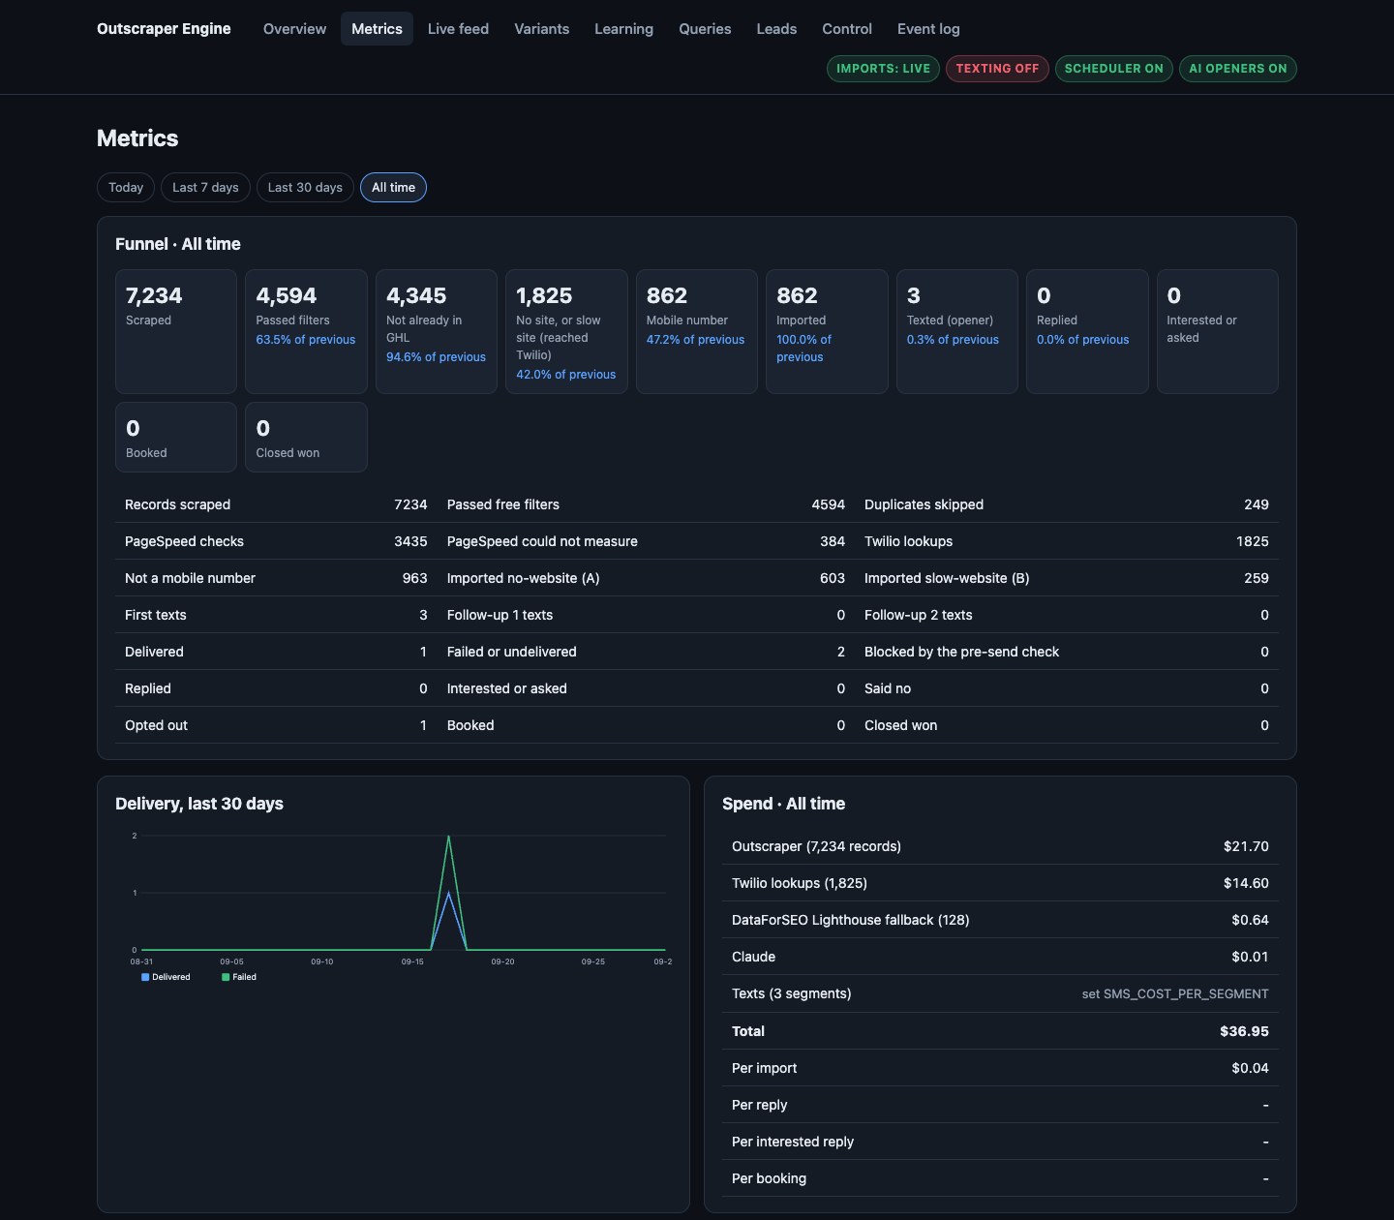The image size is (1394, 1220).
Task: Open the Queries tab
Action: click(705, 29)
